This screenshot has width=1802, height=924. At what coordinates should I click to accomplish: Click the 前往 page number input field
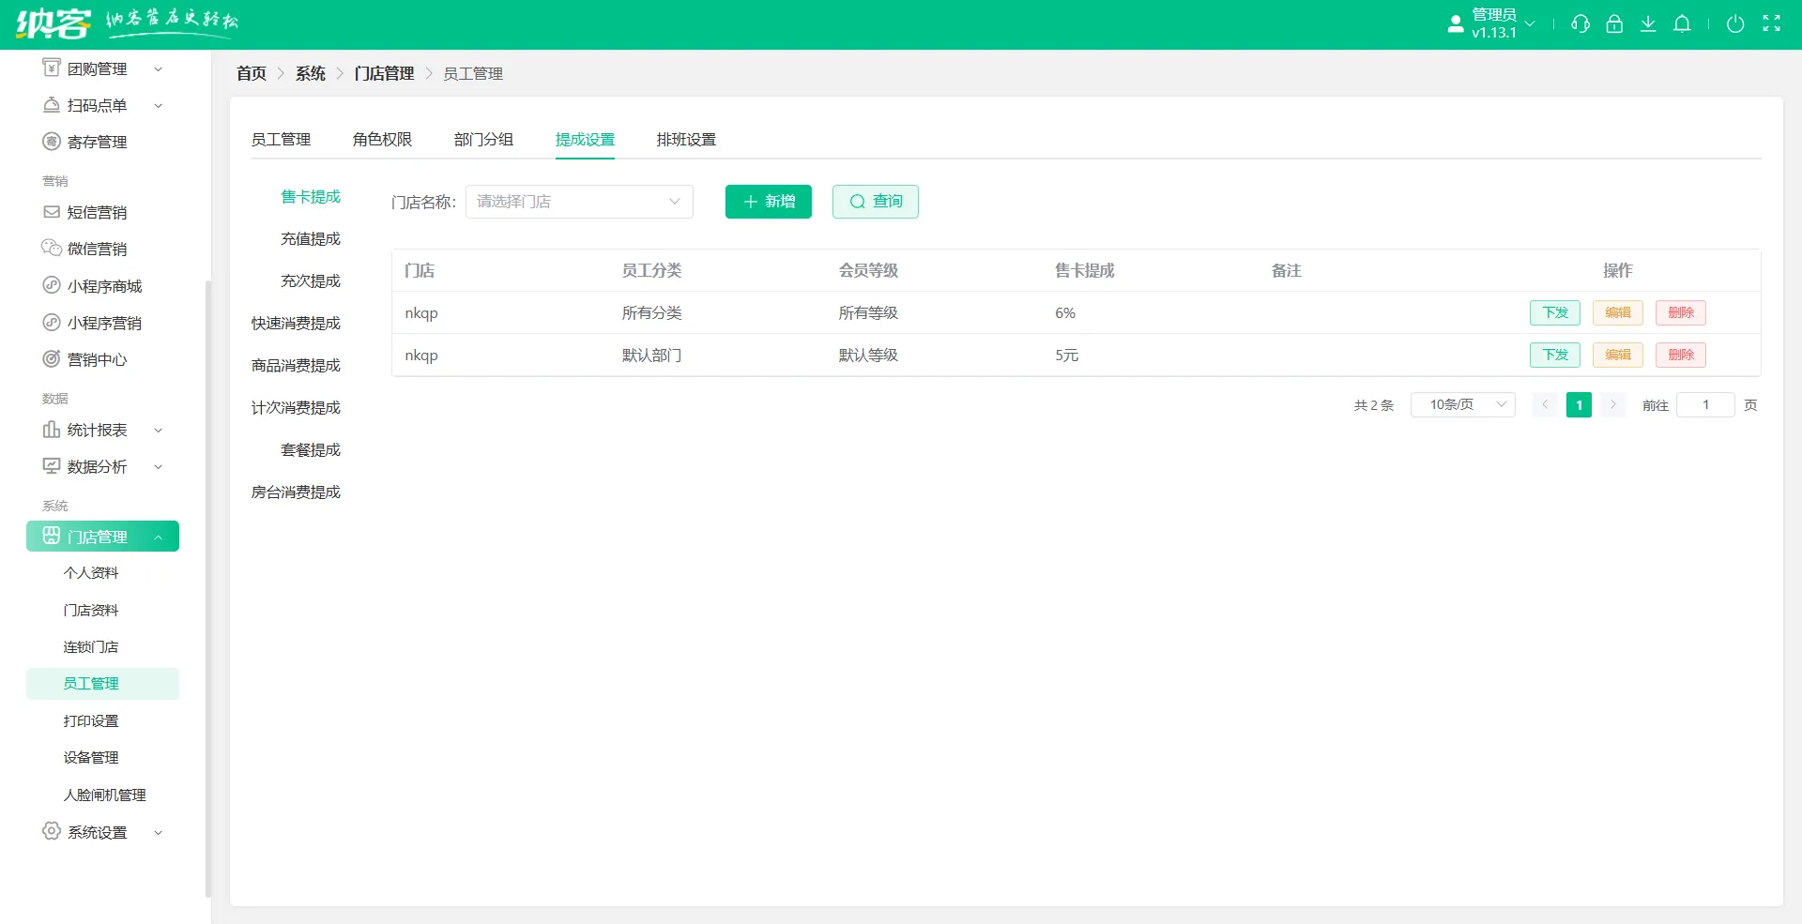pos(1706,404)
